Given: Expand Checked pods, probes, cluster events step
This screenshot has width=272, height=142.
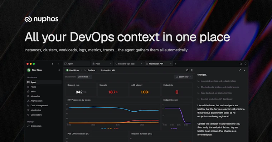Looking at the screenshot, I should [x=218, y=87].
